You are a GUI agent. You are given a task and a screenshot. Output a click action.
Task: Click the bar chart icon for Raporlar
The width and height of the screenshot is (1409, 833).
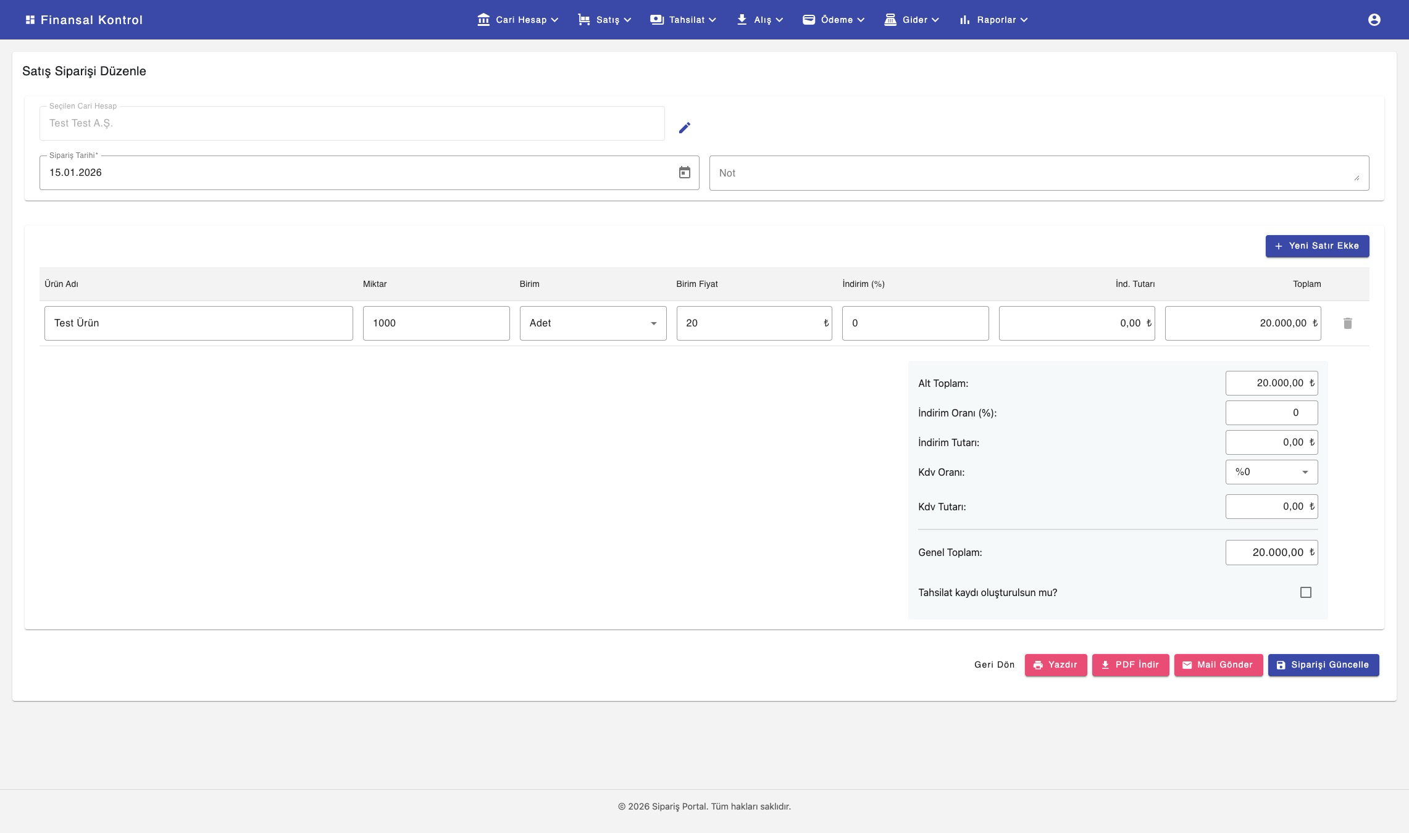click(964, 20)
